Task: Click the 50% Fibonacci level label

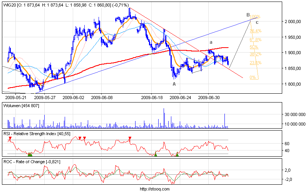Action: pyautogui.click(x=254, y=47)
